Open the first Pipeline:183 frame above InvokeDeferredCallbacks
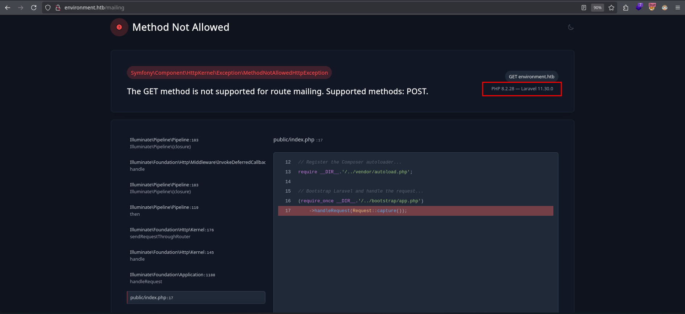 tap(196, 143)
